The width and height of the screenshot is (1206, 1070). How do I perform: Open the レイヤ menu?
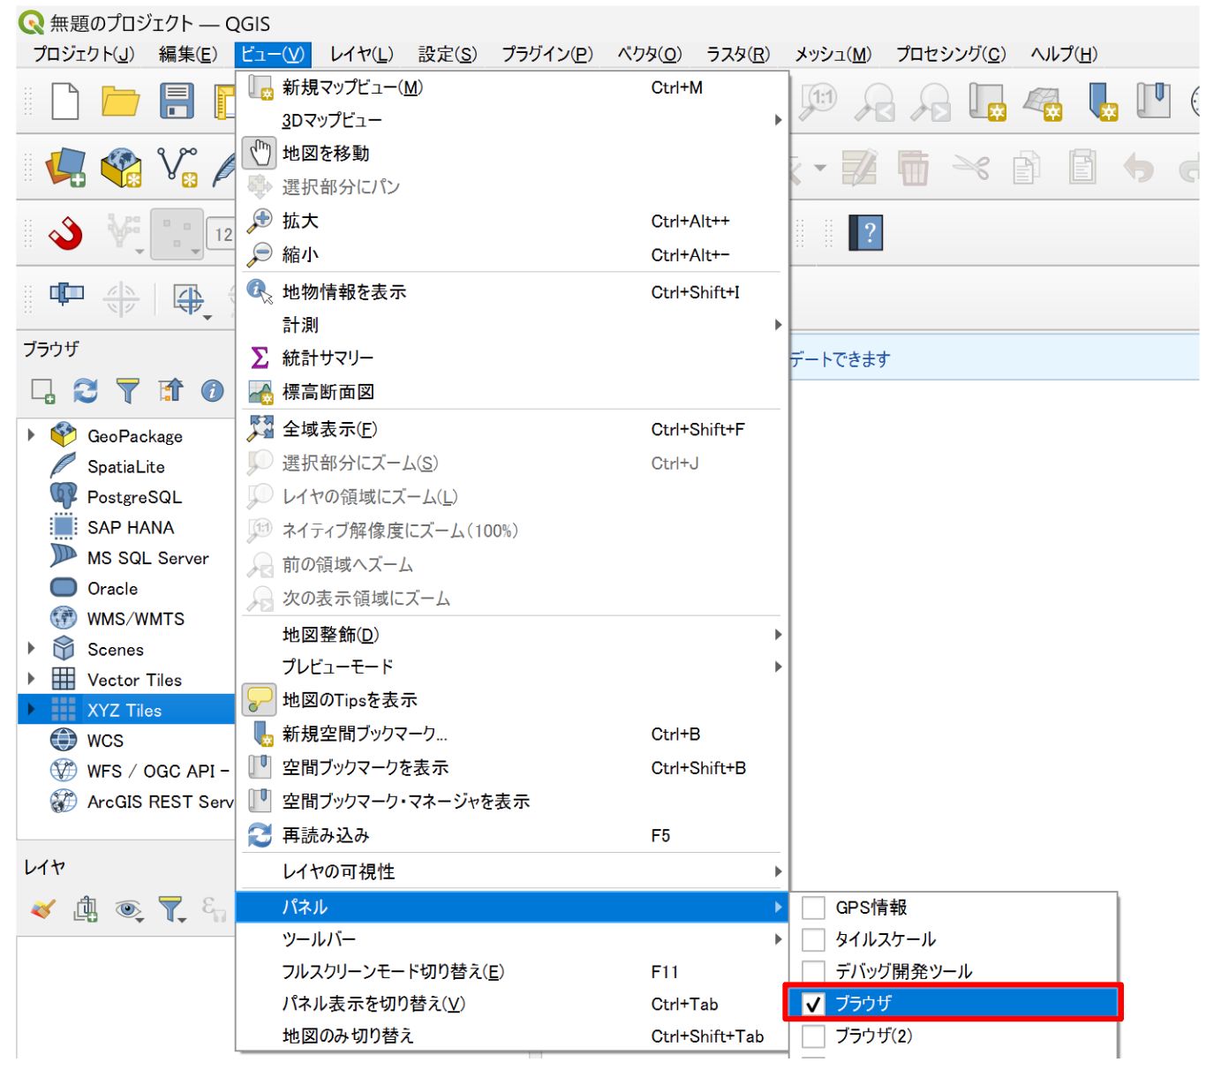click(x=361, y=54)
